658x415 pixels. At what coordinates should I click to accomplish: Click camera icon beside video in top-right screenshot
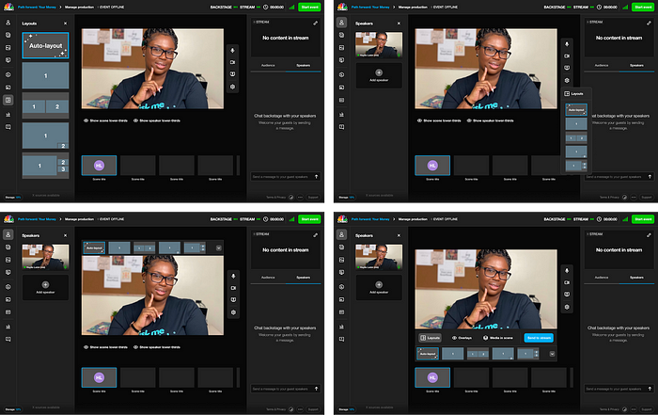pos(567,56)
